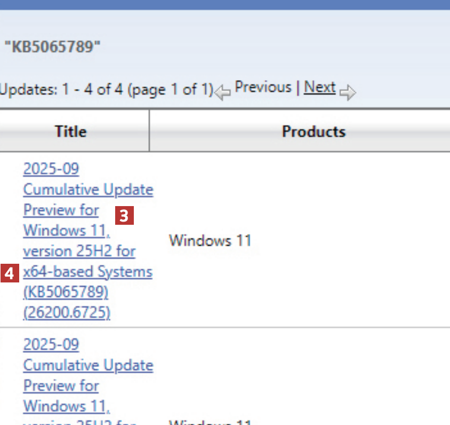The image size is (450, 425).
Task: Click the blue banner bar at the top
Action: pyautogui.click(x=225, y=4)
